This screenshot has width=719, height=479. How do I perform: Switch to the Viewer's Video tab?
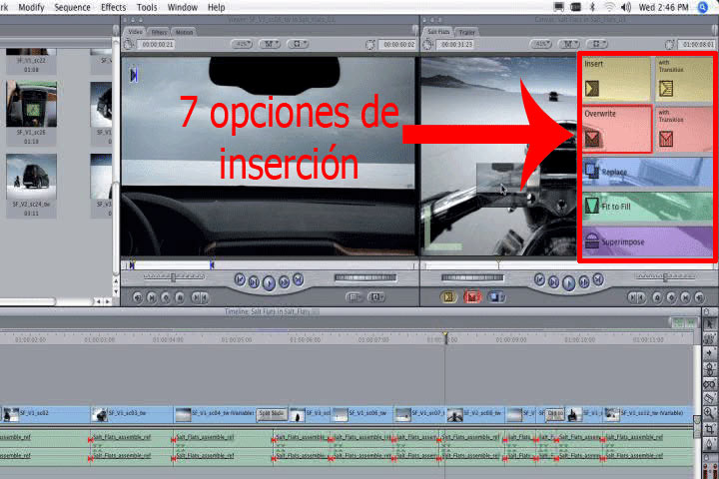coord(135,32)
